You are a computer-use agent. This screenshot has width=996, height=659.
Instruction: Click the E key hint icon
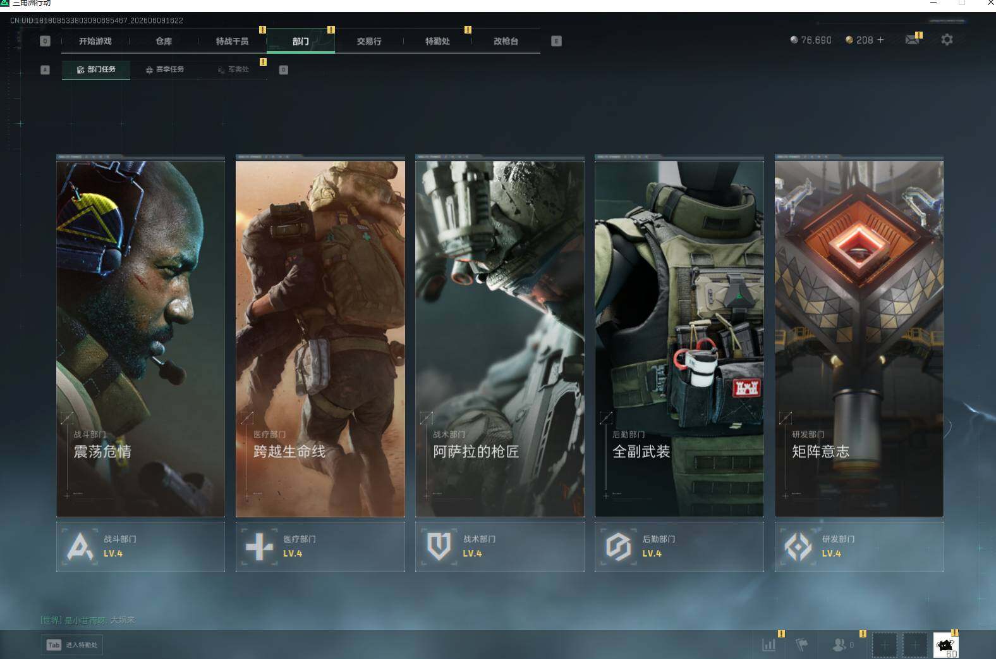[556, 41]
